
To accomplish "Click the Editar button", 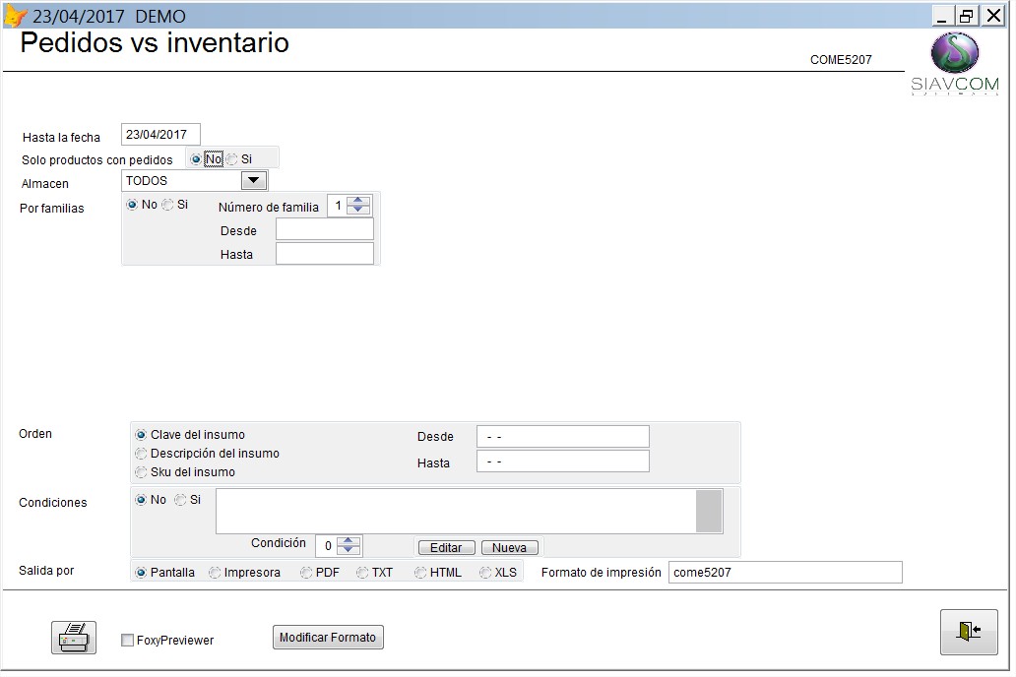I will (446, 547).
